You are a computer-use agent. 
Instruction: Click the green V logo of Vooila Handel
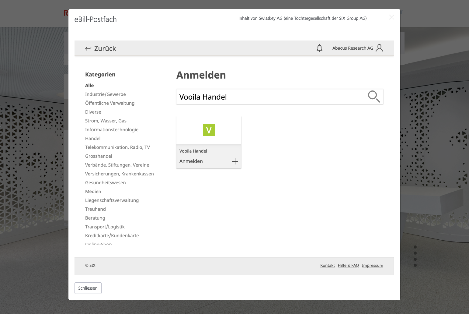[209, 130]
